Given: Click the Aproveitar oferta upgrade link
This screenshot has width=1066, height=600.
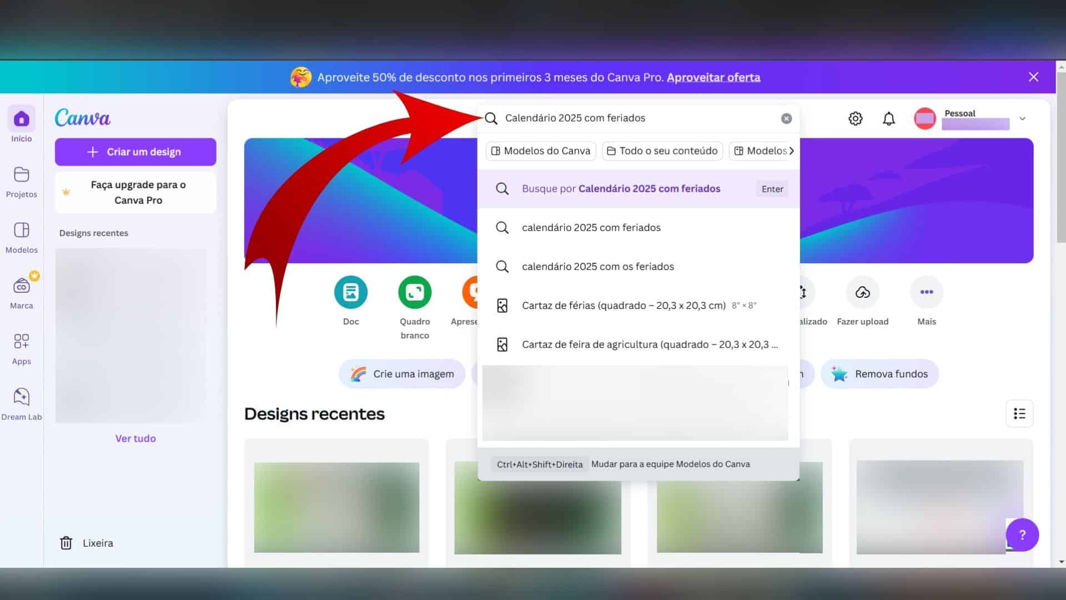Looking at the screenshot, I should tap(713, 77).
